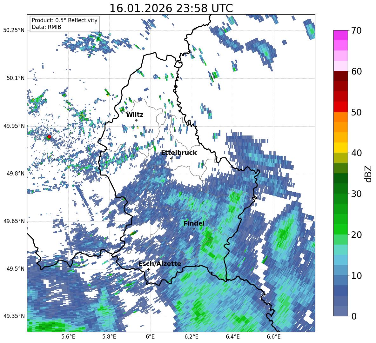
Task: Click the Wiltz cross marker
Action: (137, 120)
